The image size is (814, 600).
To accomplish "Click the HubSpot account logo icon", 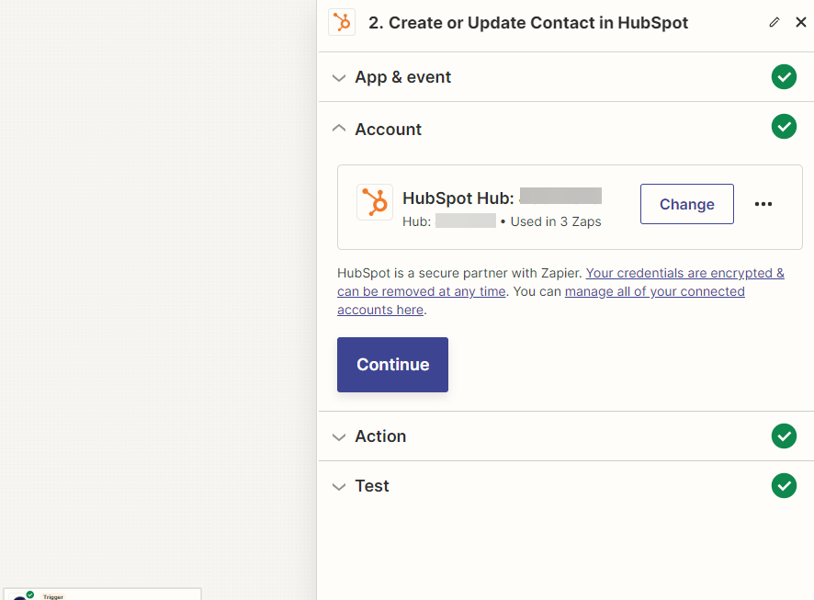I will [x=375, y=202].
